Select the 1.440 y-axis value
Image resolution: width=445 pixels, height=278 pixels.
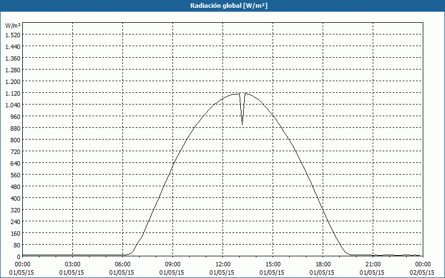point(13,46)
